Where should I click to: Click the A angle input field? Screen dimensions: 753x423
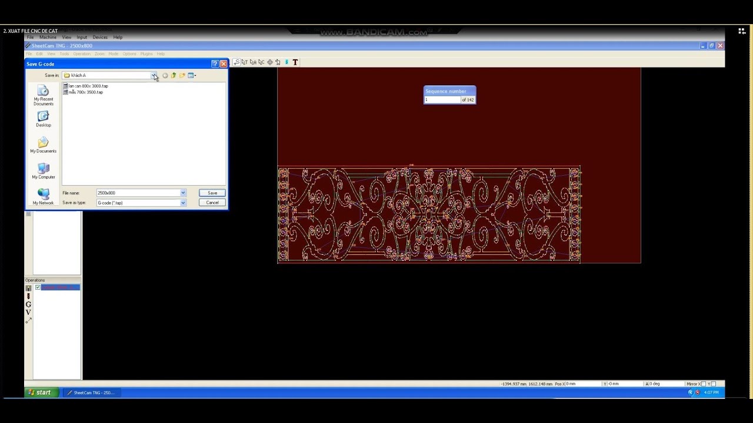click(x=667, y=384)
